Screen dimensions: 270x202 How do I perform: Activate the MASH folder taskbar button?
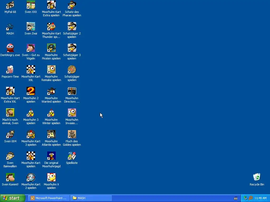(91, 198)
